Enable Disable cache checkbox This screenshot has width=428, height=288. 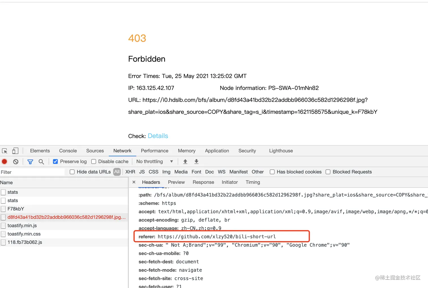pos(94,162)
